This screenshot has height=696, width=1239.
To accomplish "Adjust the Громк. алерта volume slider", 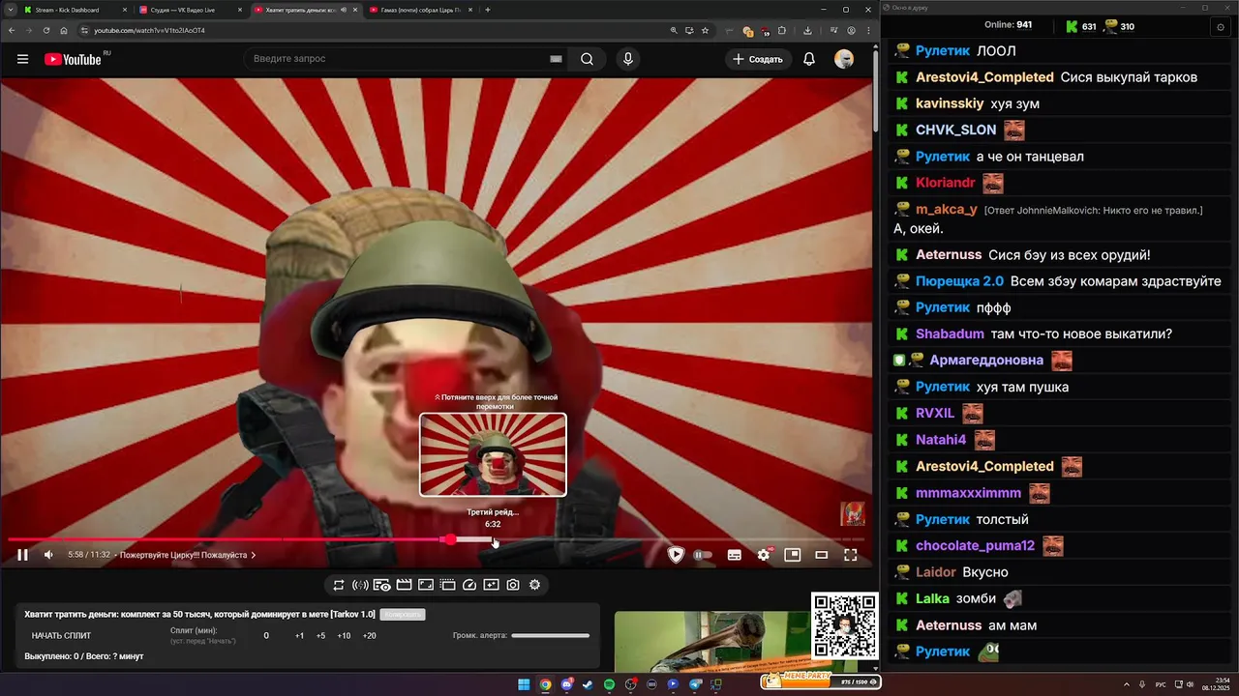I will [x=551, y=636].
